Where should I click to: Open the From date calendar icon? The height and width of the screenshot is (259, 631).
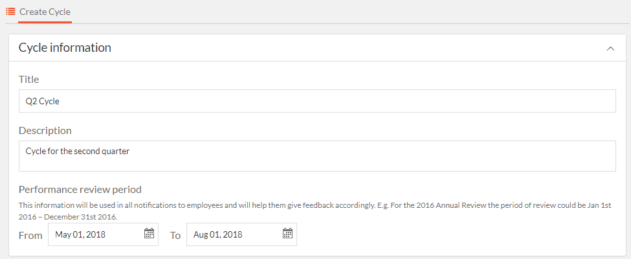coord(149,233)
